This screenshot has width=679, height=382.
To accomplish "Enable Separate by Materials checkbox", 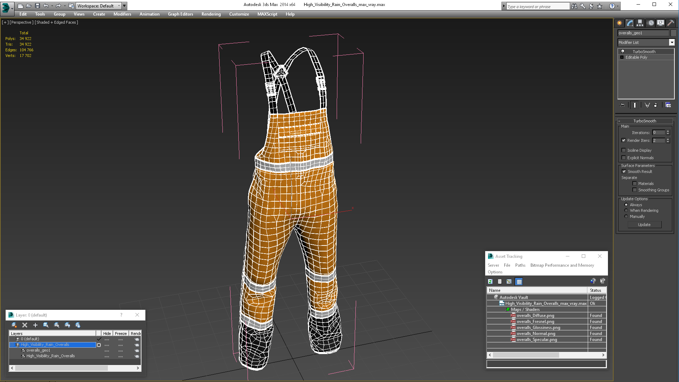I will [x=635, y=184].
